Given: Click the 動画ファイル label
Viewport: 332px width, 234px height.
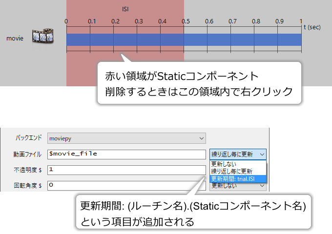Looking at the screenshot, I should tap(27, 155).
